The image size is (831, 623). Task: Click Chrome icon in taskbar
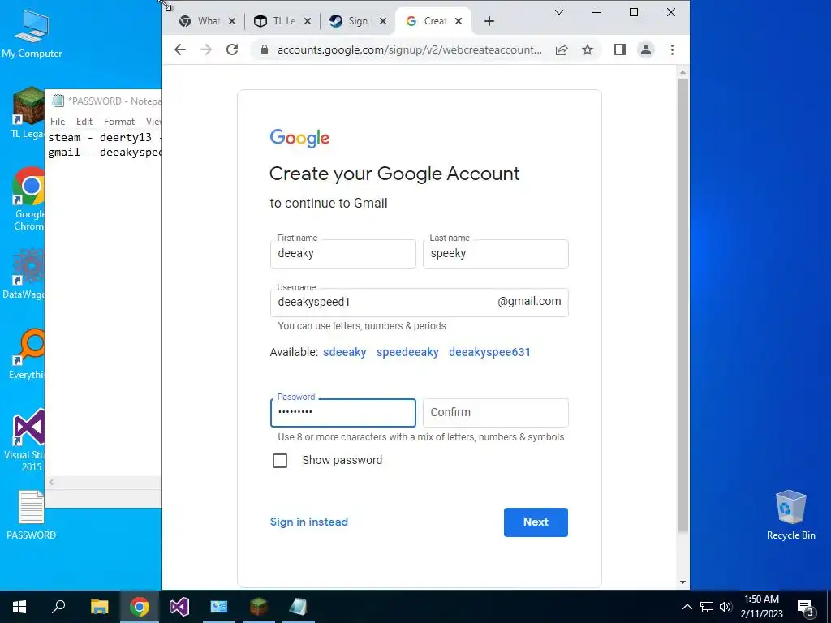(x=140, y=607)
